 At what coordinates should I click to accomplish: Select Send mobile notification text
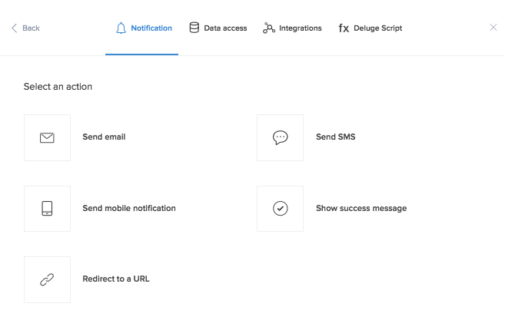click(129, 208)
